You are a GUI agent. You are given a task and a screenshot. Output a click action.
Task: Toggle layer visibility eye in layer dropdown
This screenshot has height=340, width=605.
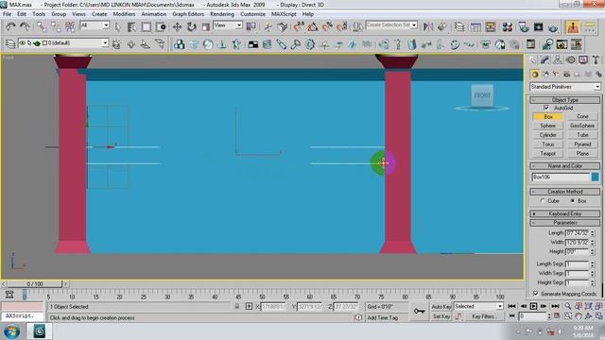coord(23,43)
